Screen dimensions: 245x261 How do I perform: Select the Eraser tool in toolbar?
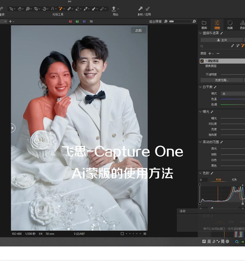tap(77, 9)
